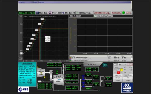Click the SS3 Hist. Trend chart icon
Image resolution: width=151 pixels, height=94 pixels.
point(77,13)
